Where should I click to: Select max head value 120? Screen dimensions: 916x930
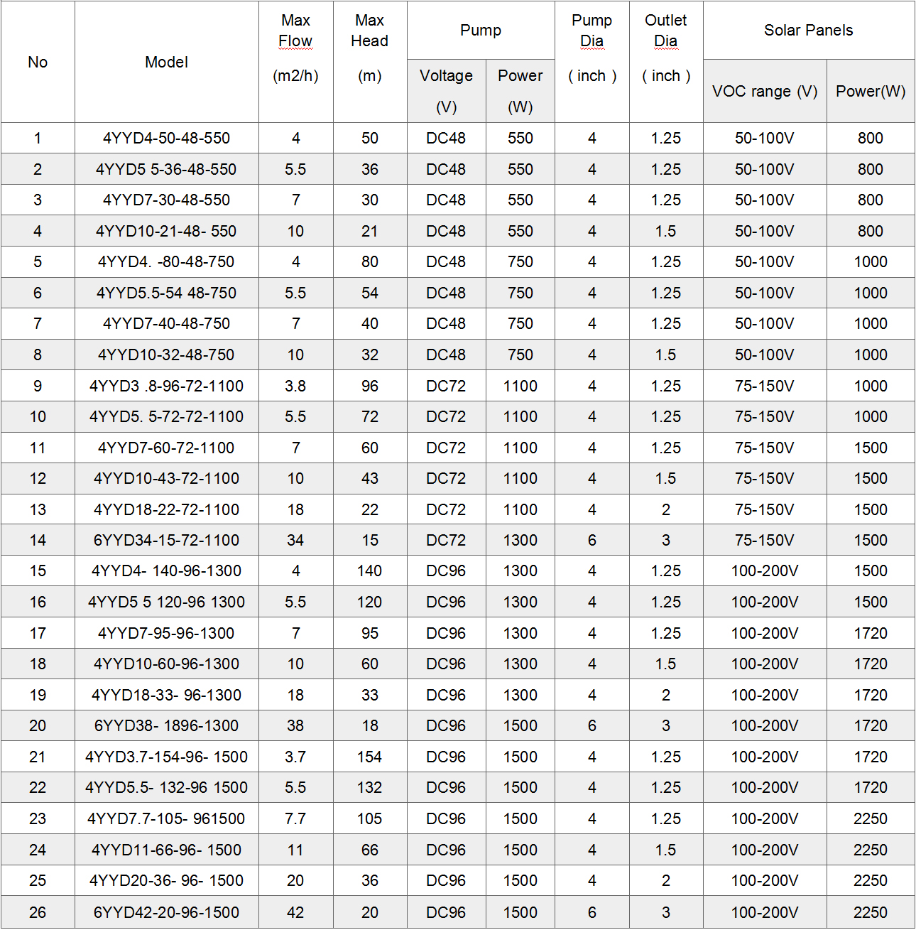(369, 602)
